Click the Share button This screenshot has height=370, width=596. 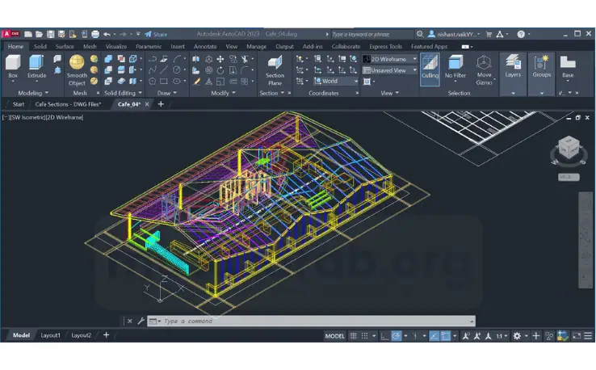(x=156, y=35)
